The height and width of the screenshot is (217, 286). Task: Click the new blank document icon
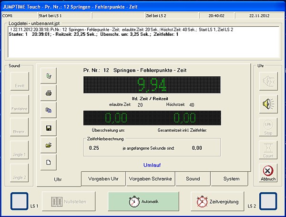coord(48,162)
